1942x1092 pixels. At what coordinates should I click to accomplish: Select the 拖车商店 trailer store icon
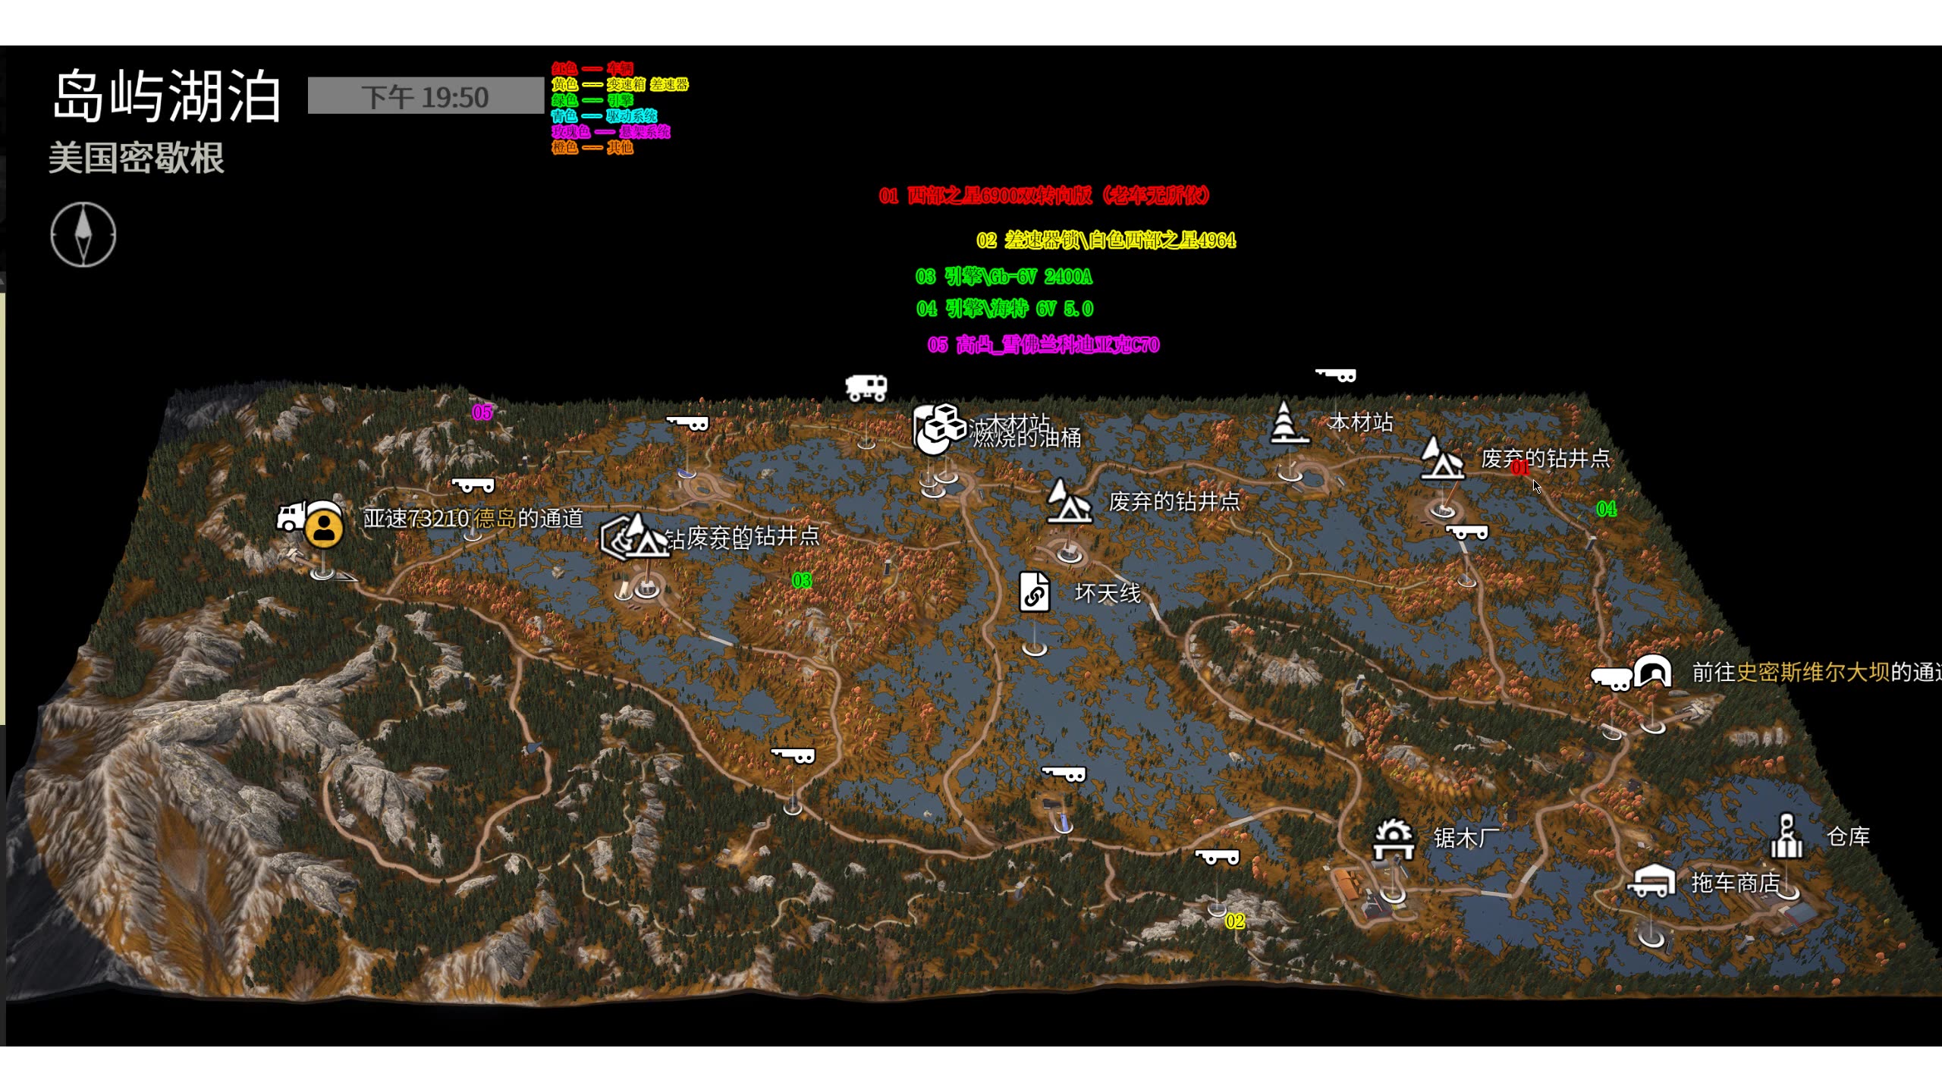coord(1652,882)
